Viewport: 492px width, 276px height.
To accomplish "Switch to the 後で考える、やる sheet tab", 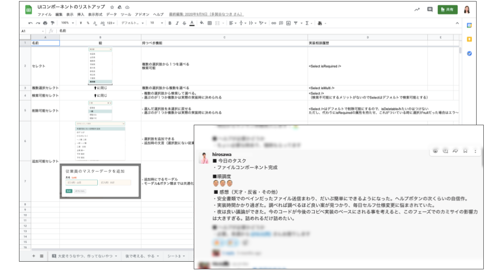I will [x=142, y=256].
